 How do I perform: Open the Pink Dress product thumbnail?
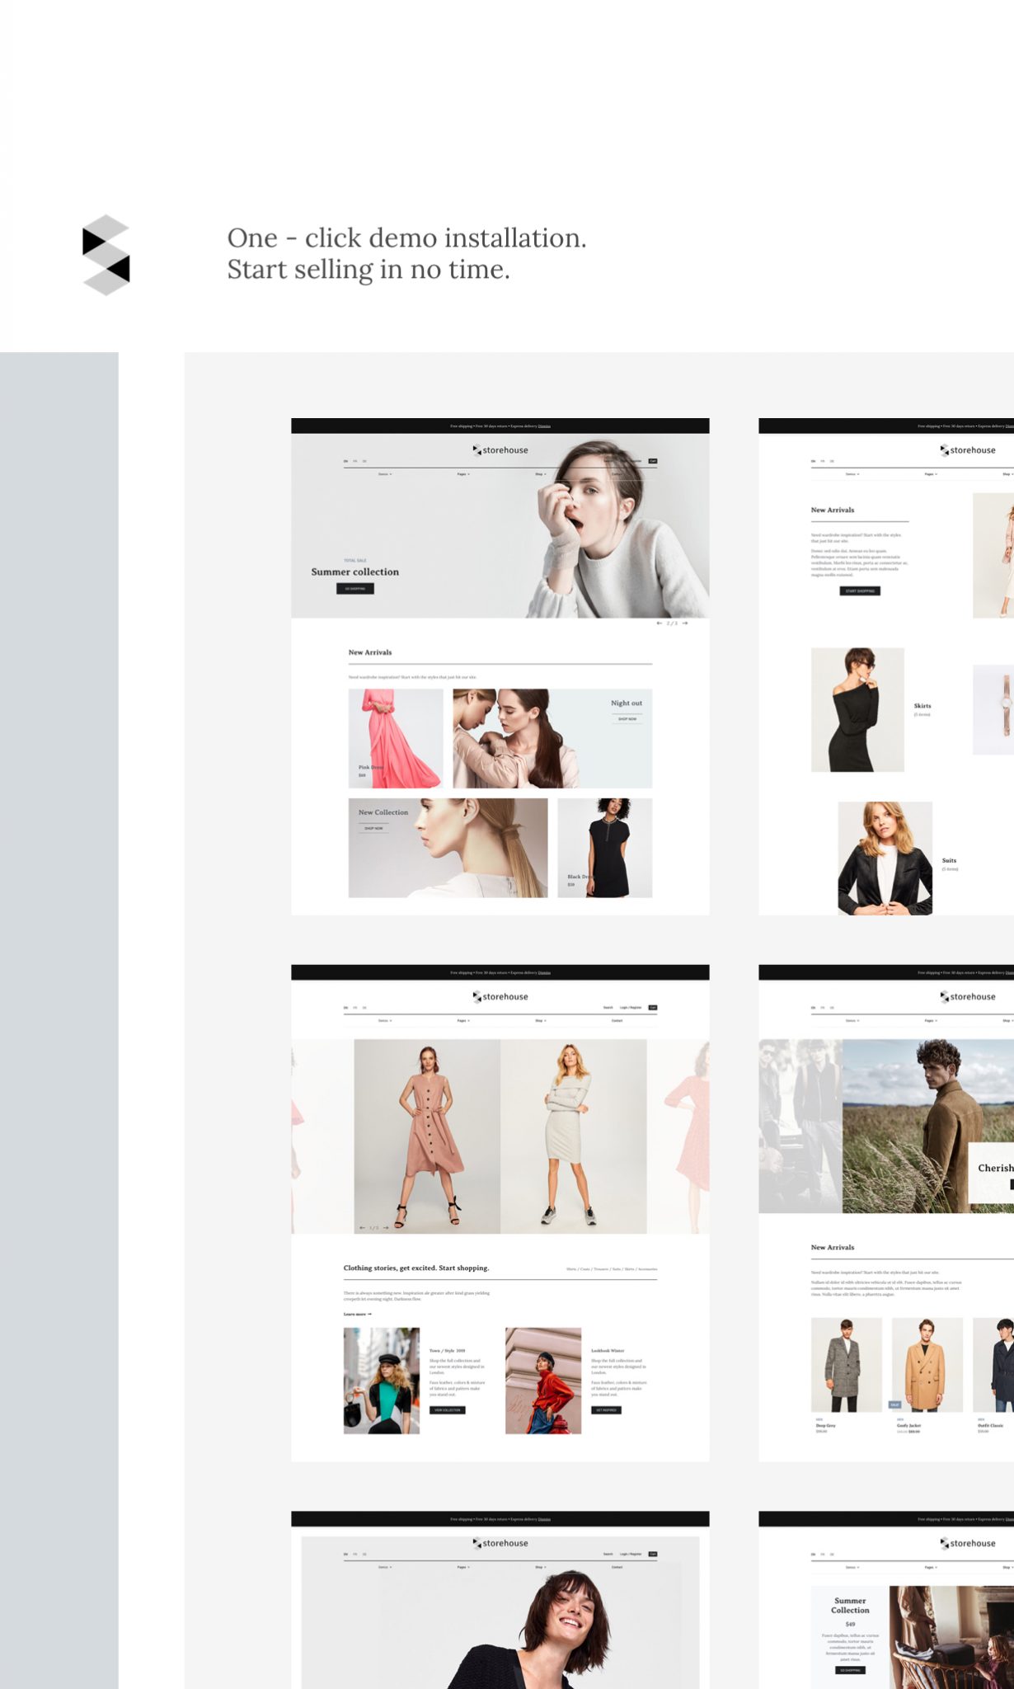point(396,738)
